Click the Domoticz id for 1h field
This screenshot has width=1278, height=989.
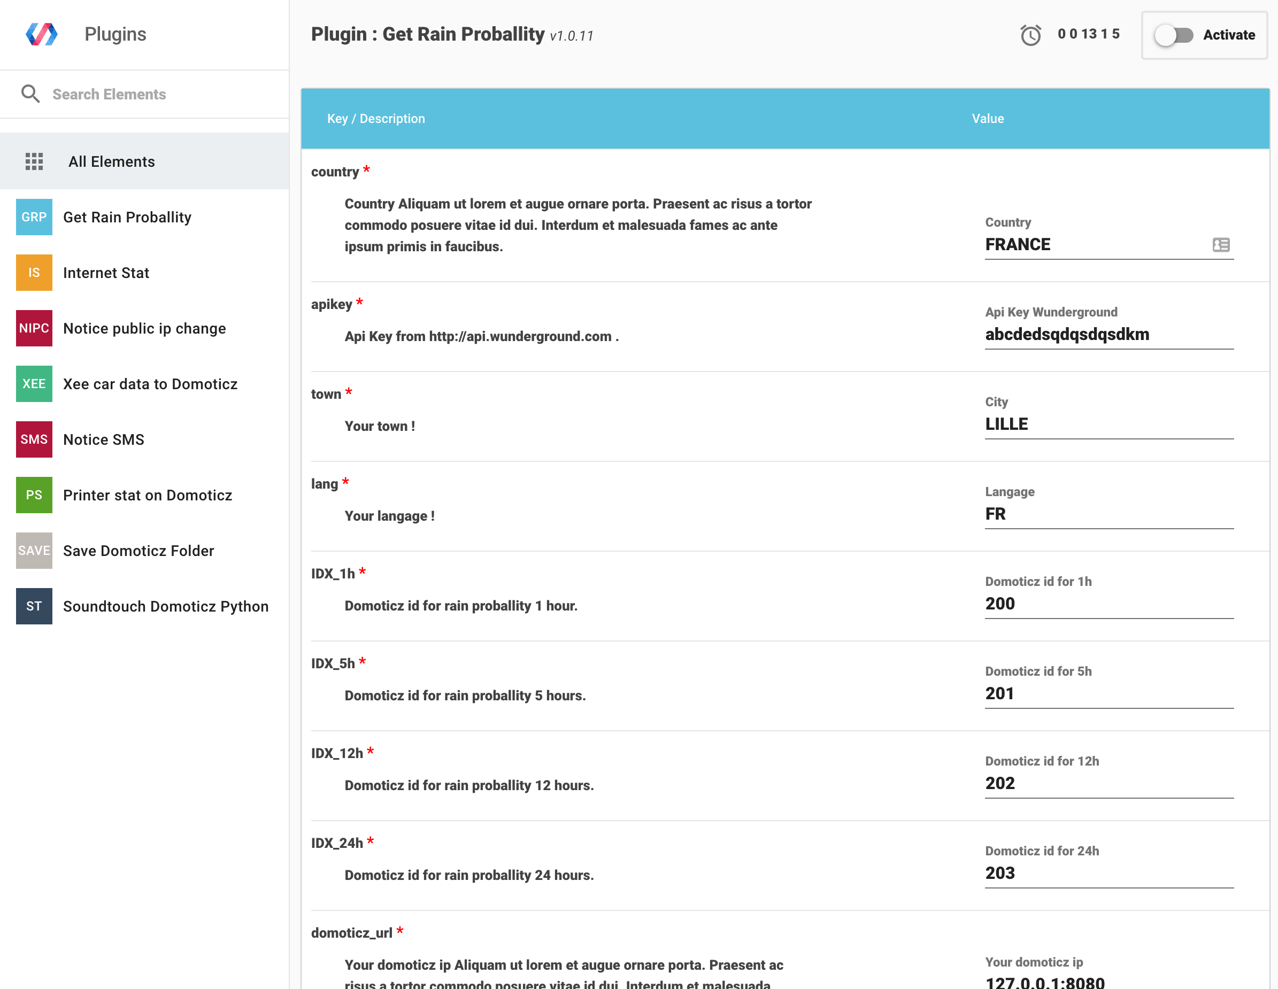click(1108, 604)
